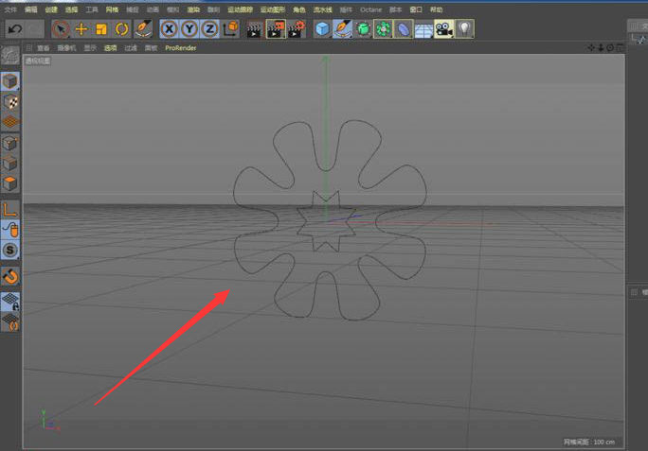
Task: Switch to Polygons mode in sidebar
Action: tap(10, 183)
